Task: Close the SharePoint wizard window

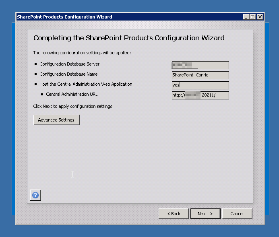Action: point(260,17)
